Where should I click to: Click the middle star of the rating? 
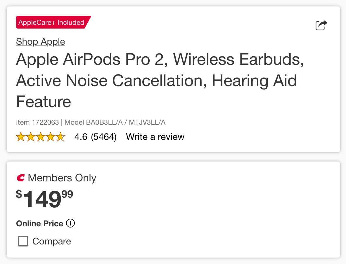[x=41, y=137]
